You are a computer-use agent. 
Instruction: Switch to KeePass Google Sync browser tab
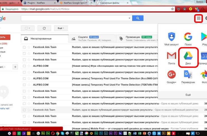[x=76, y=3]
